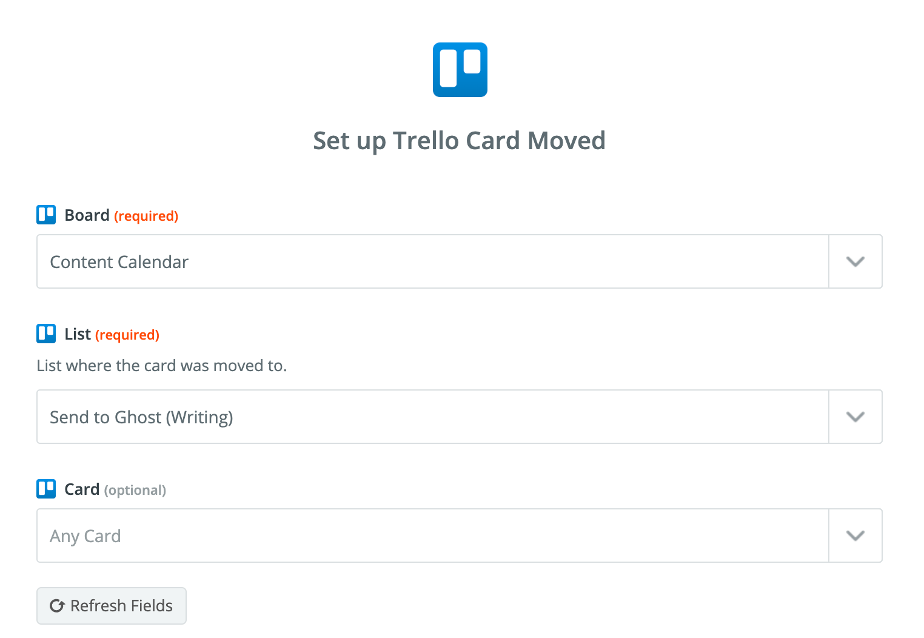Click the Board field label
This screenshot has width=924, height=638.
click(87, 215)
